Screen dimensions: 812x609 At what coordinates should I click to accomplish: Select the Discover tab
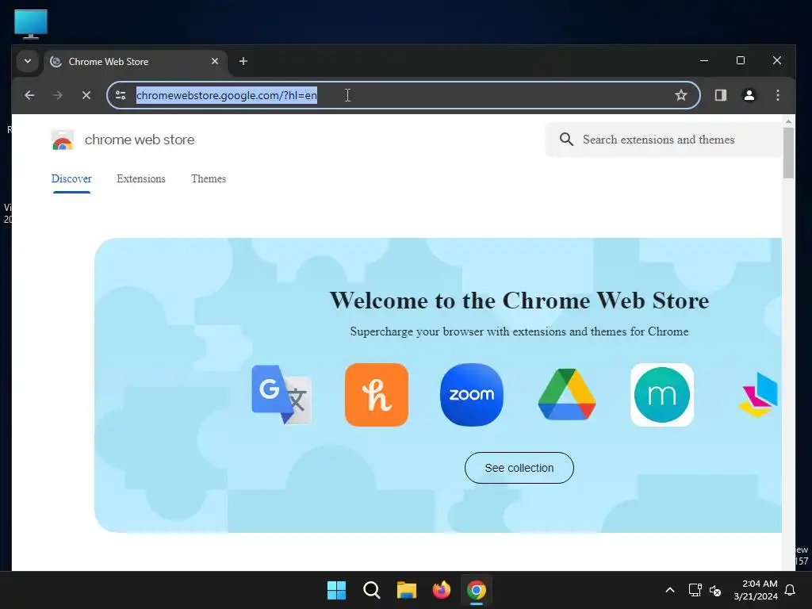pyautogui.click(x=71, y=178)
